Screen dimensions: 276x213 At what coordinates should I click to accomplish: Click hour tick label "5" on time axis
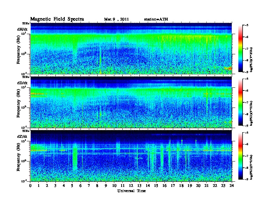point(72,186)
